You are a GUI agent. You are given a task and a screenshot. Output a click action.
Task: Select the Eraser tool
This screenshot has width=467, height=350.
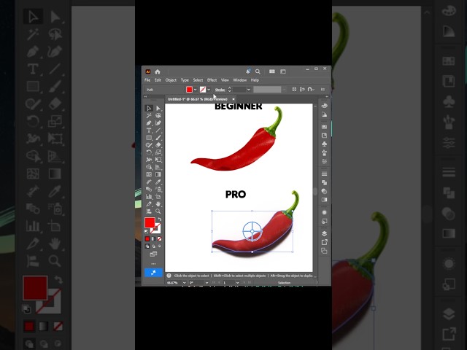click(x=158, y=145)
